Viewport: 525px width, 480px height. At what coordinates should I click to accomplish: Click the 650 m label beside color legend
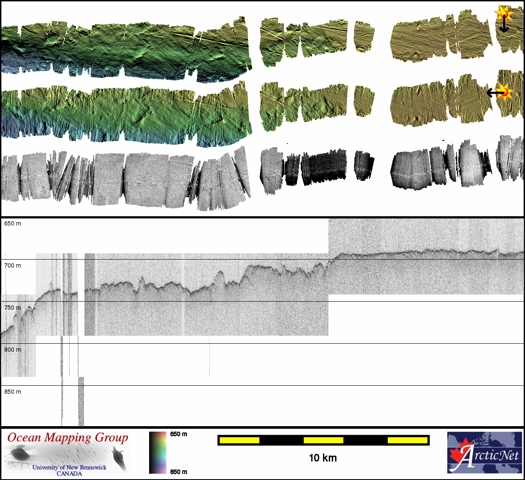pos(178,434)
